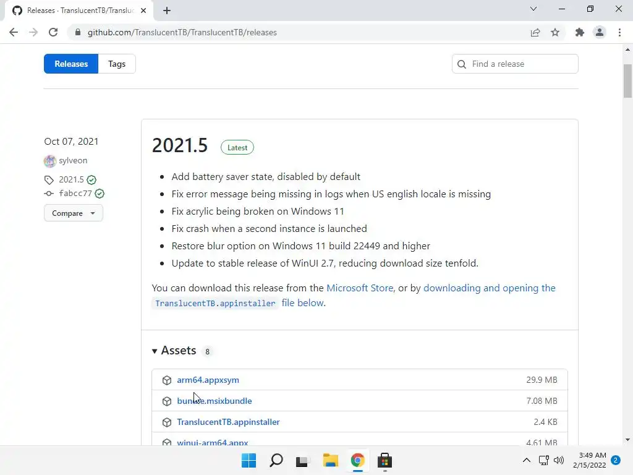Screen dimensions: 633x475
Task: Open the 2021.5 release title
Action: click(x=180, y=145)
